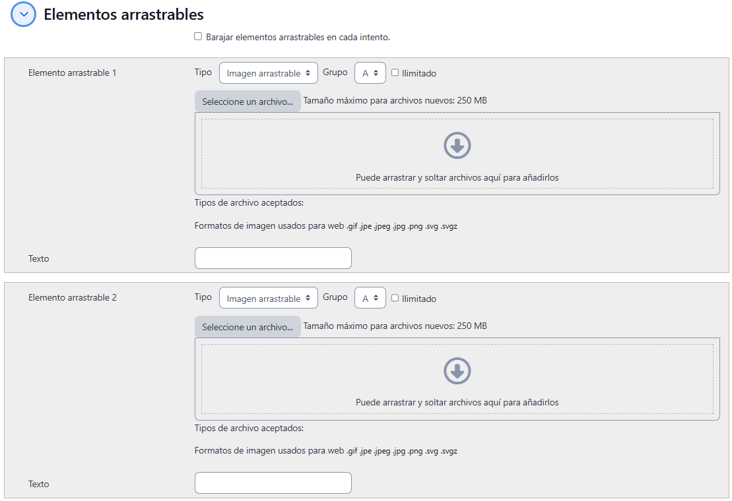Enable Barajar elementos arrastrables checkbox
This screenshot has width=732, height=501.
(x=198, y=37)
